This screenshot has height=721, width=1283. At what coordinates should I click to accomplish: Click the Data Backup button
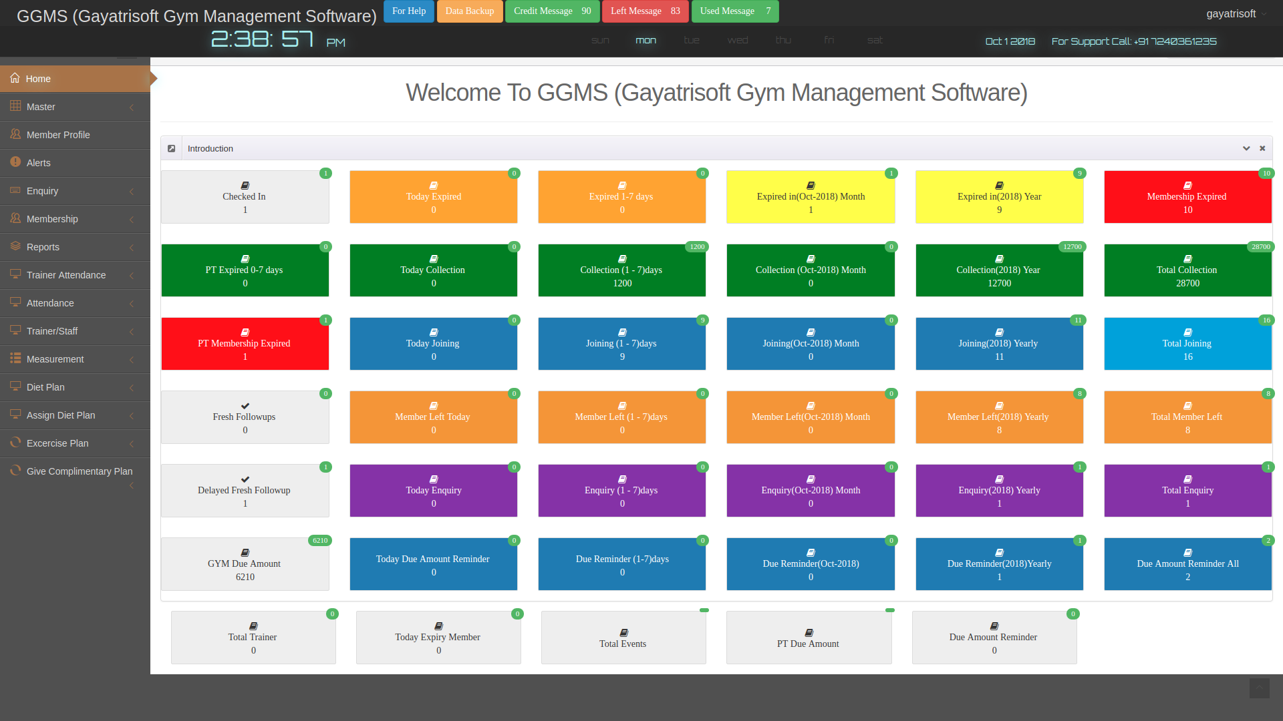tap(470, 11)
